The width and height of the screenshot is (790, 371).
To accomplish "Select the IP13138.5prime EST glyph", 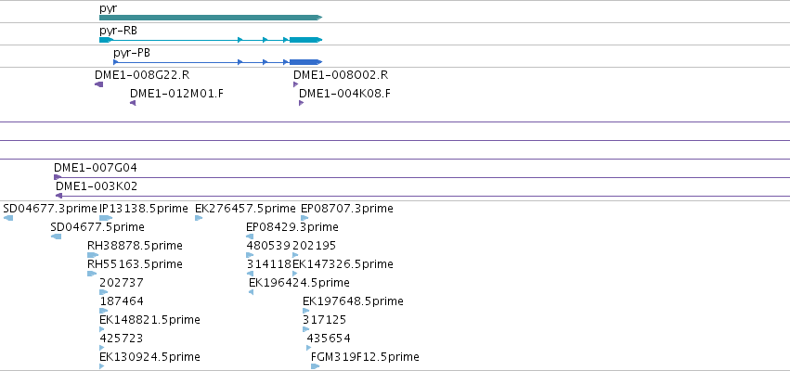I will (x=106, y=218).
